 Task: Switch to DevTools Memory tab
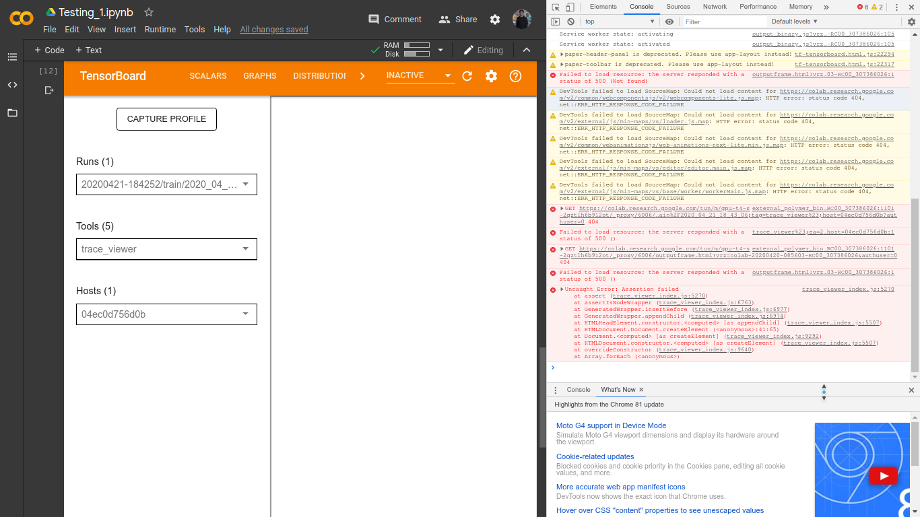[x=801, y=7]
